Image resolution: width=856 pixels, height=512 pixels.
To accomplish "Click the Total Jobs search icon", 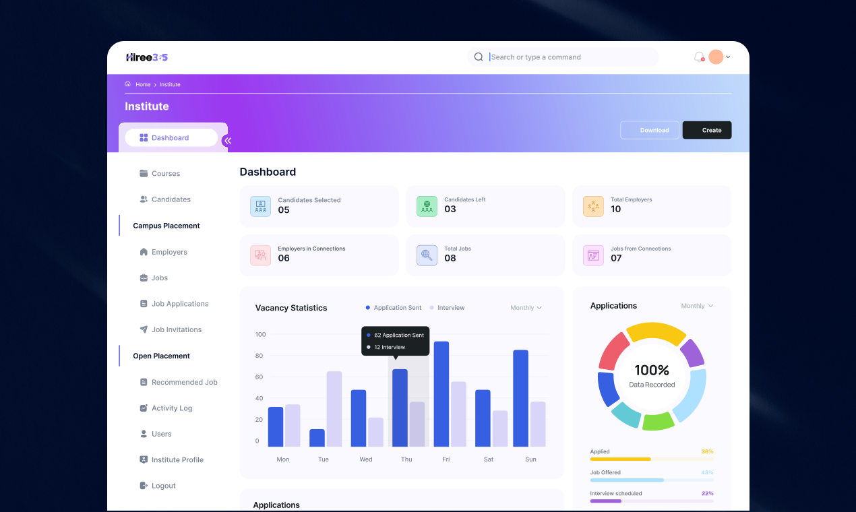I will point(427,255).
